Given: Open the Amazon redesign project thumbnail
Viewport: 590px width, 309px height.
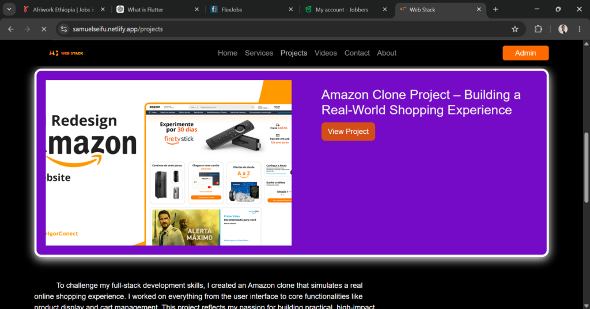Looking at the screenshot, I should click(169, 163).
